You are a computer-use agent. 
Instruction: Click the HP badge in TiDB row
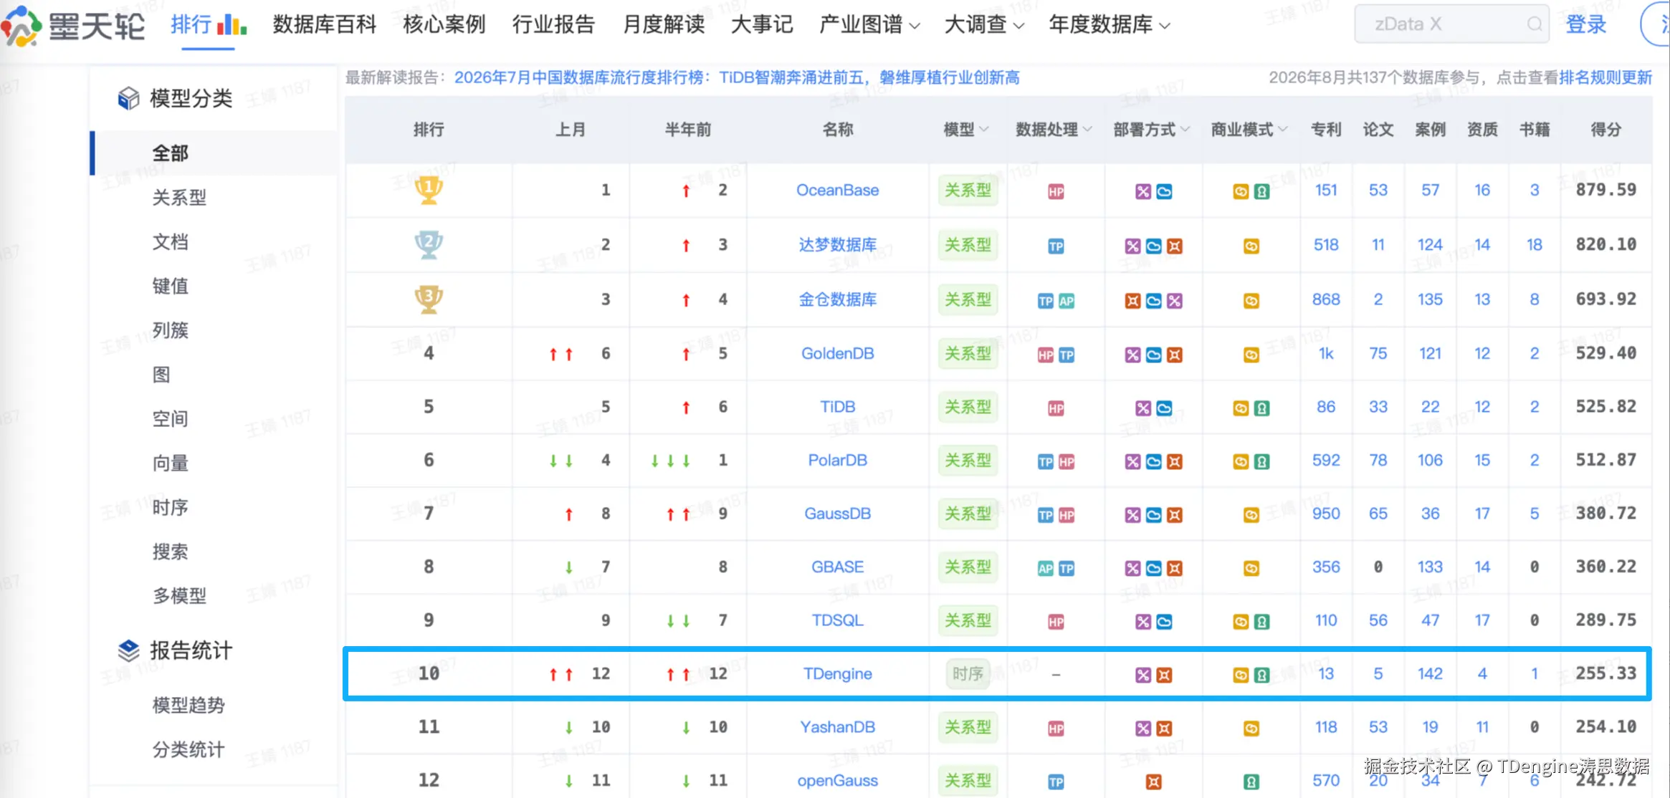point(1056,408)
